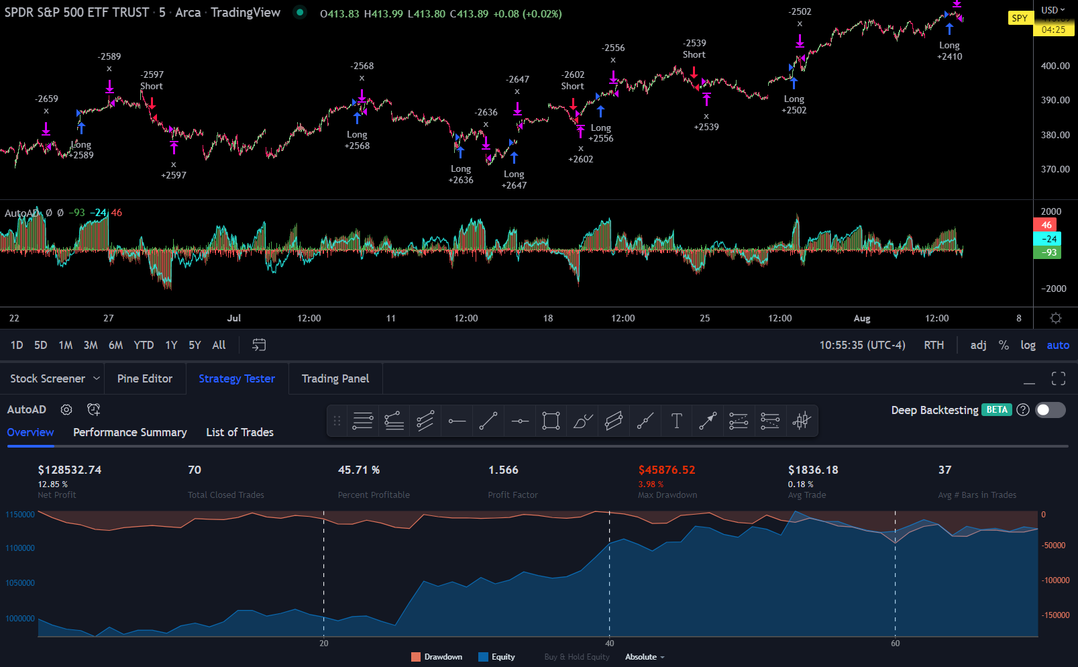Switch to Performance Summary tab
The height and width of the screenshot is (667, 1078).
(x=130, y=432)
